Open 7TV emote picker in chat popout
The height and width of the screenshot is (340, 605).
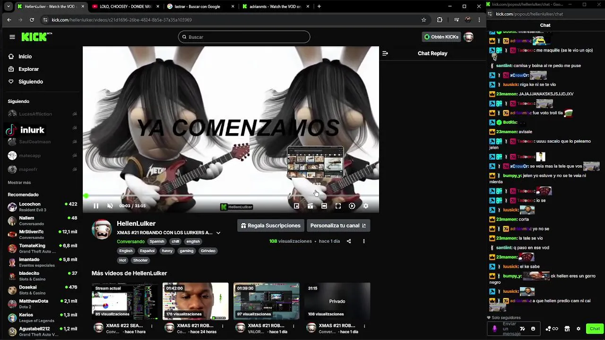point(522,329)
